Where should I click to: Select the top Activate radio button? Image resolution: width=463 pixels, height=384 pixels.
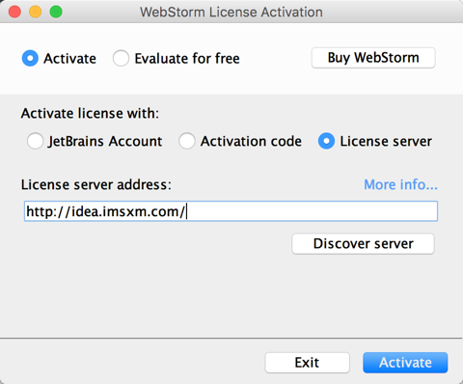(30, 58)
